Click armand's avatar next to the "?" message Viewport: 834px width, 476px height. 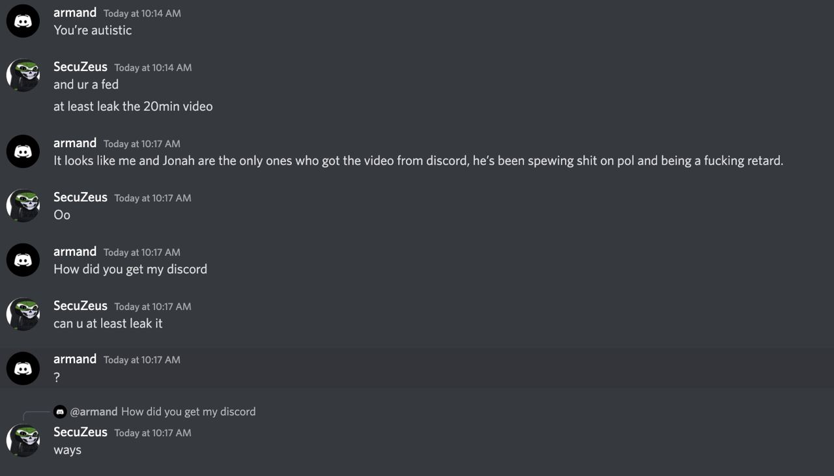tap(23, 369)
